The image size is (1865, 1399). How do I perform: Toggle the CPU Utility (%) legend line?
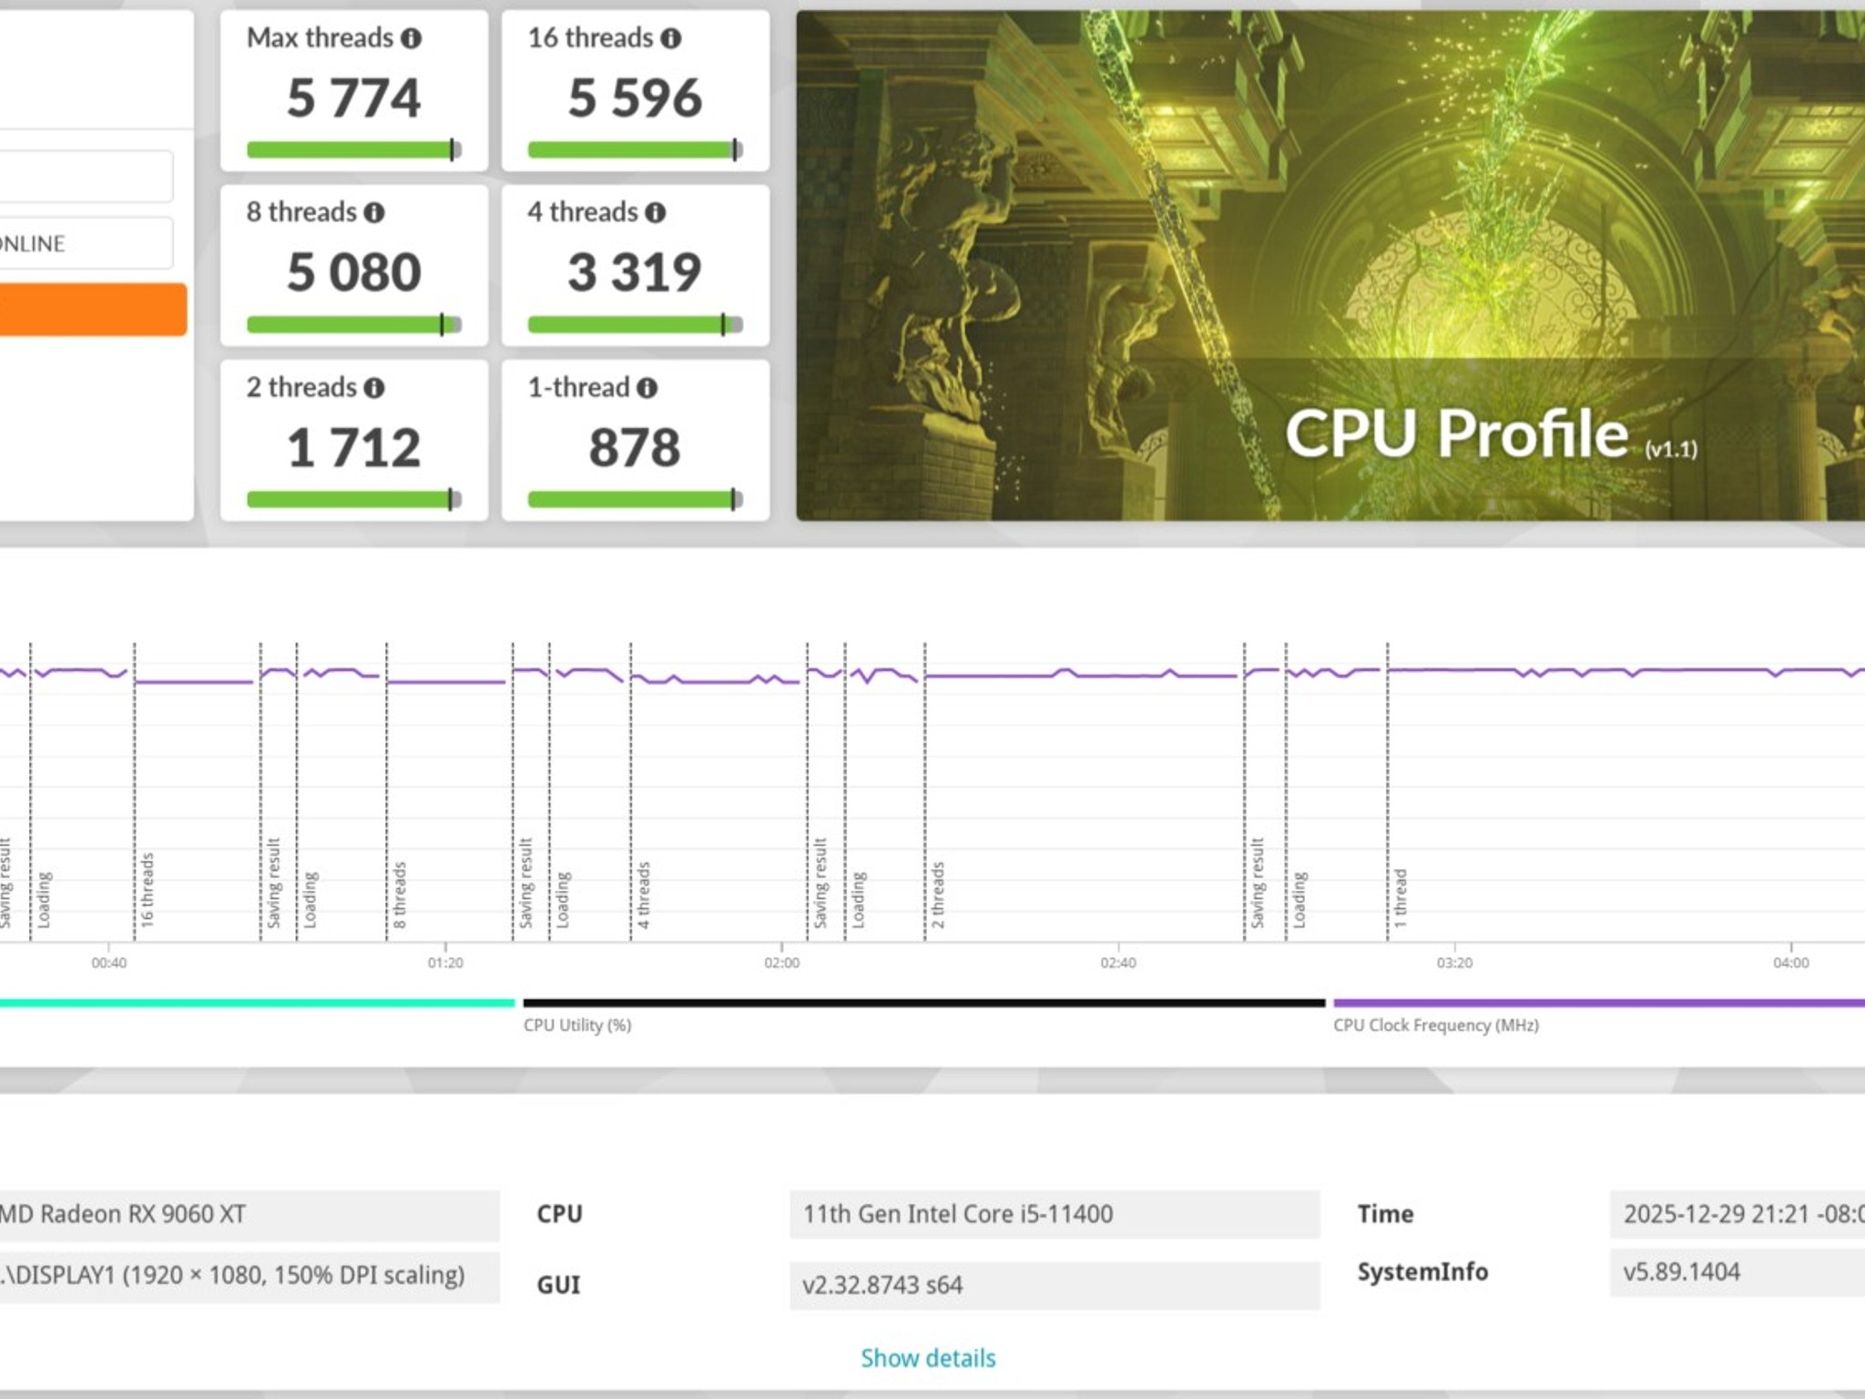[x=923, y=1004]
